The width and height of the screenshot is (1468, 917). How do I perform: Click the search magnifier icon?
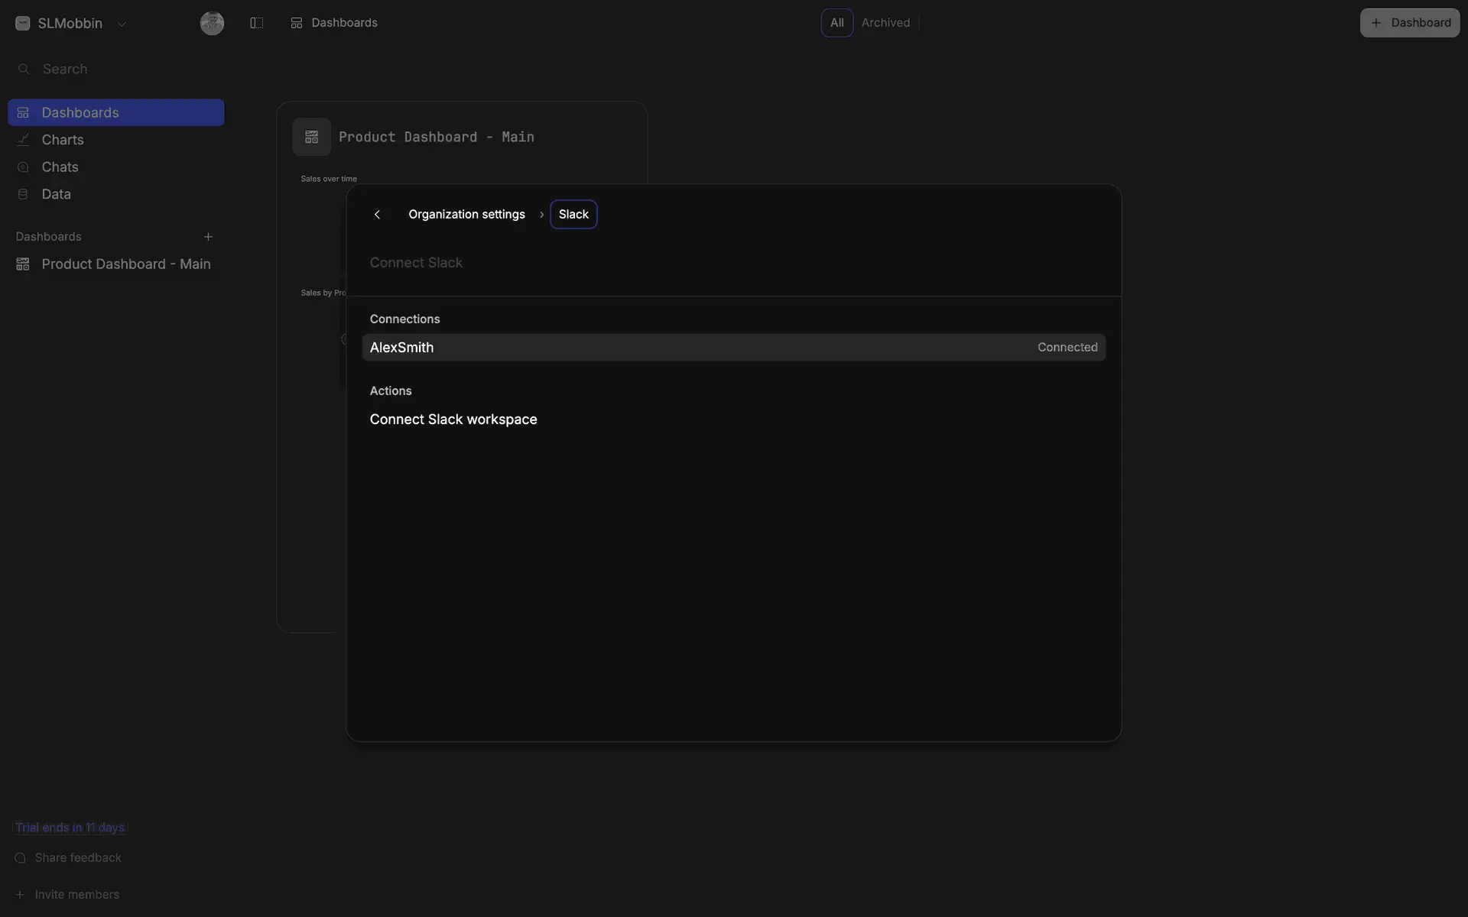pos(24,69)
